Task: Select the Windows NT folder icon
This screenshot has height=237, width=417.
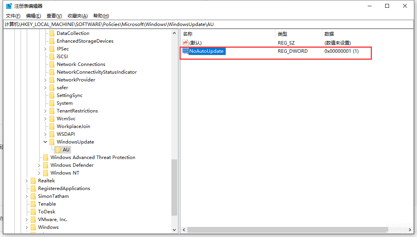Action: pos(46,173)
